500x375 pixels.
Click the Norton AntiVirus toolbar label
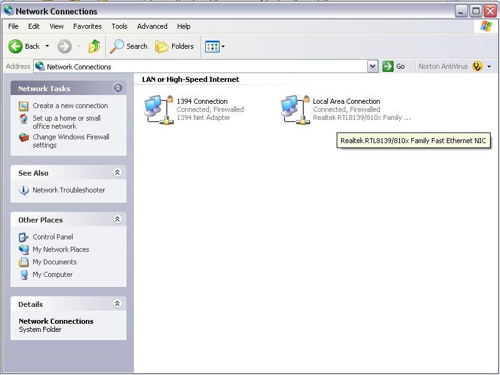[x=443, y=66]
